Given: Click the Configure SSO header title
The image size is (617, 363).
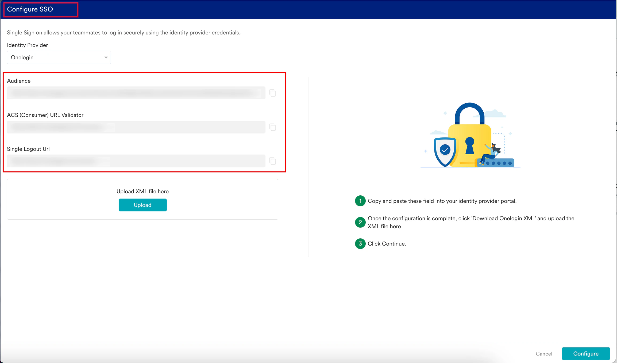Looking at the screenshot, I should [x=30, y=9].
